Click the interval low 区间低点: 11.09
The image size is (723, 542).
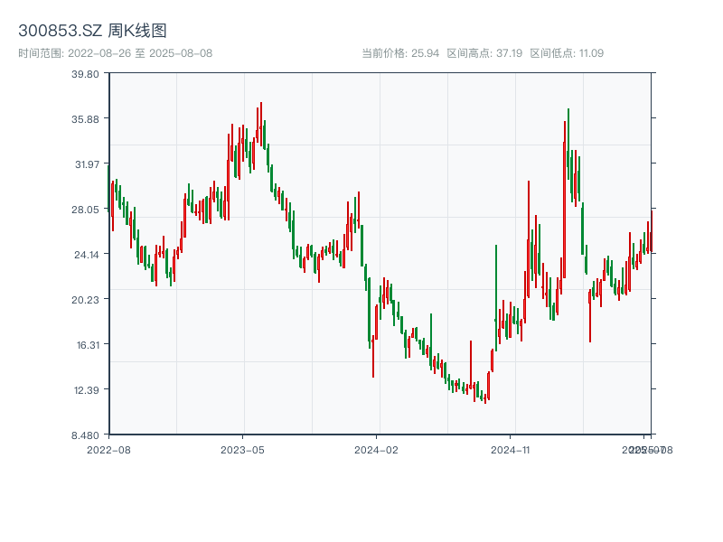click(567, 53)
